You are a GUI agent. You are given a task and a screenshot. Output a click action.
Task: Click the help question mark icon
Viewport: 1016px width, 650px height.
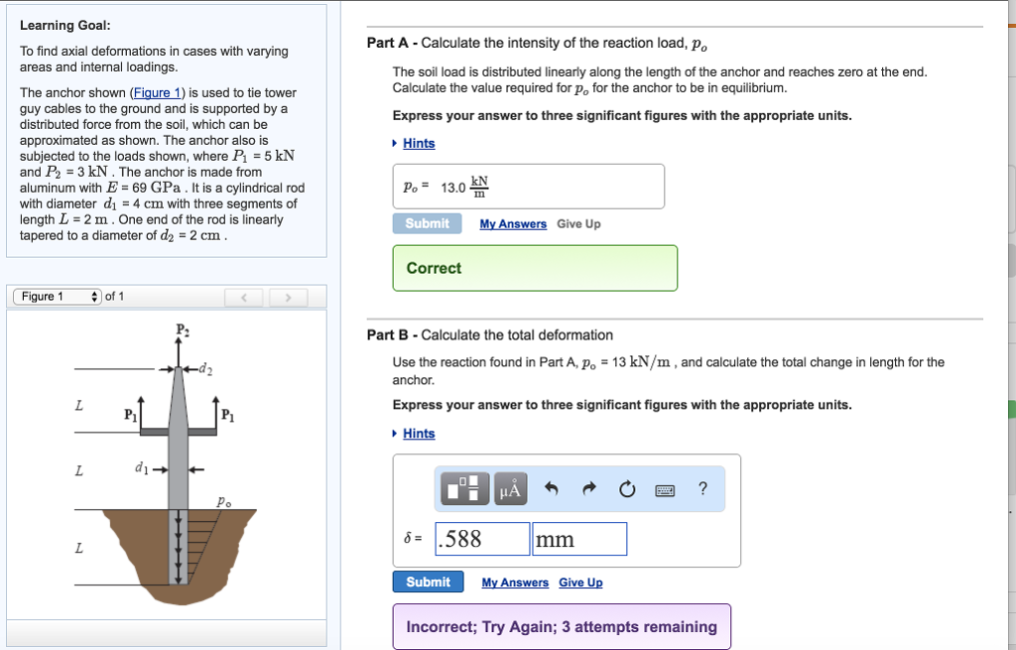[x=701, y=488]
